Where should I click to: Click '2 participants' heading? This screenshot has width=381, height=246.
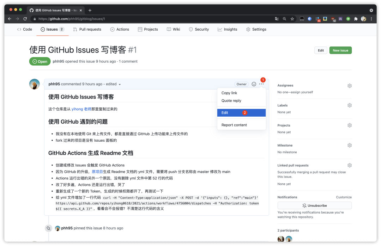point(288,230)
